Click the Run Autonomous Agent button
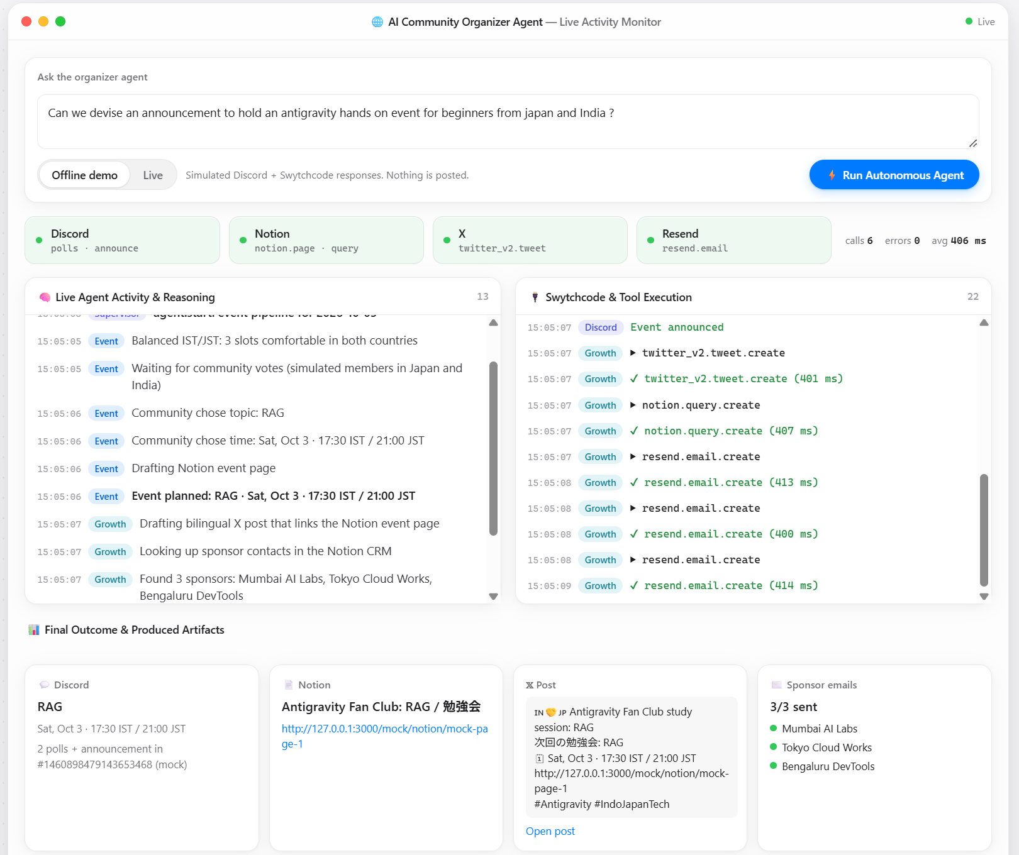 point(894,175)
